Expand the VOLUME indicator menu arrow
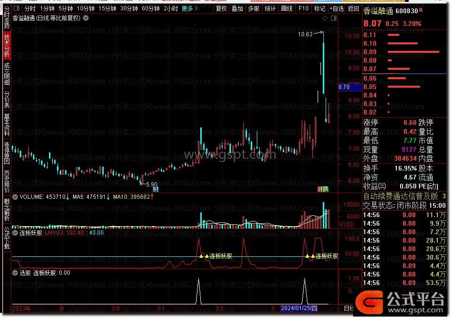The height and width of the screenshot is (318, 452). click(15, 197)
